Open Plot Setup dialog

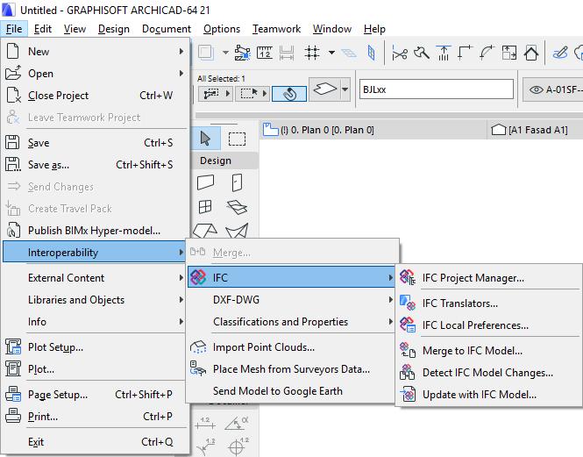point(96,346)
